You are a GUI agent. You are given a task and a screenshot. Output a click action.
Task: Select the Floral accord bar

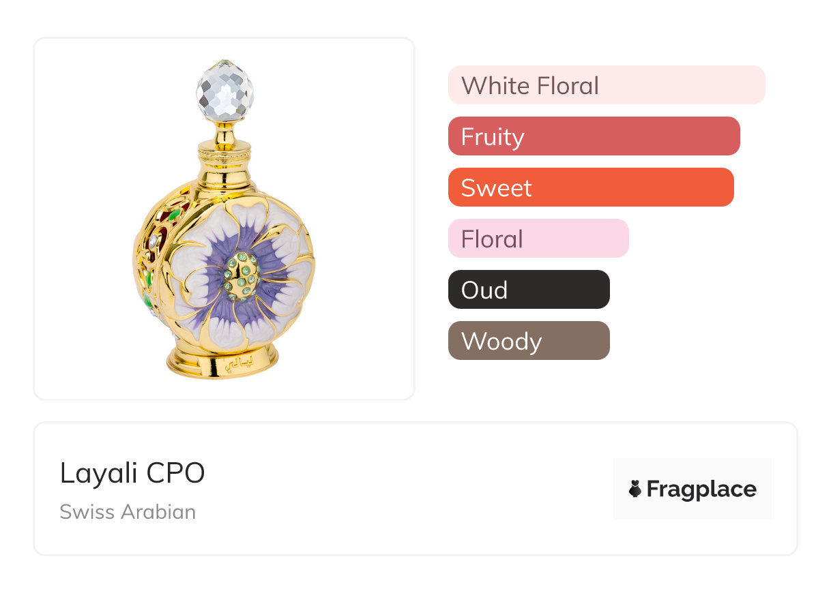(538, 239)
